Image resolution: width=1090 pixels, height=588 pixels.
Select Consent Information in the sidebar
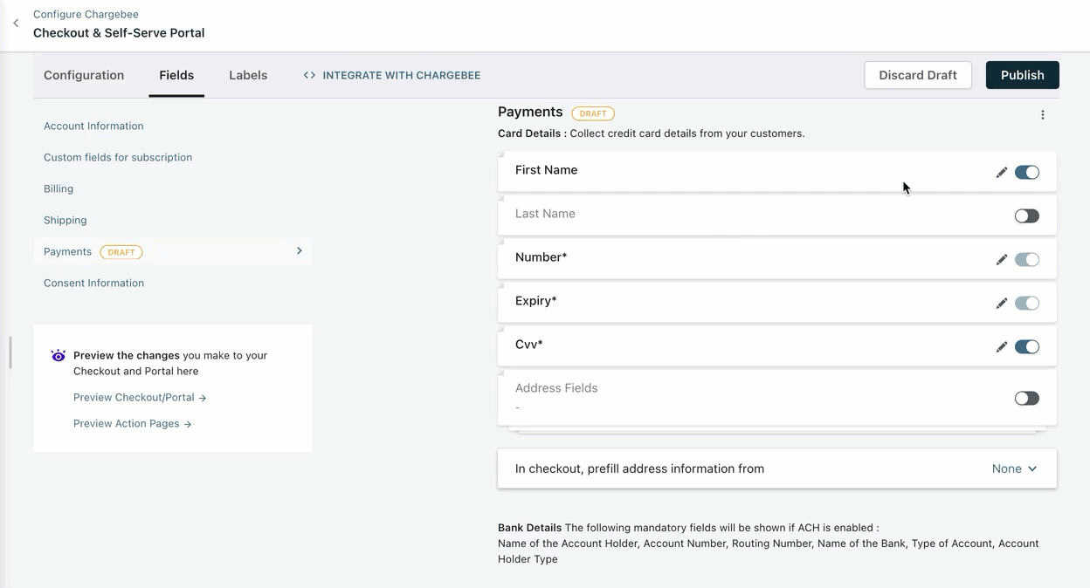tap(93, 283)
